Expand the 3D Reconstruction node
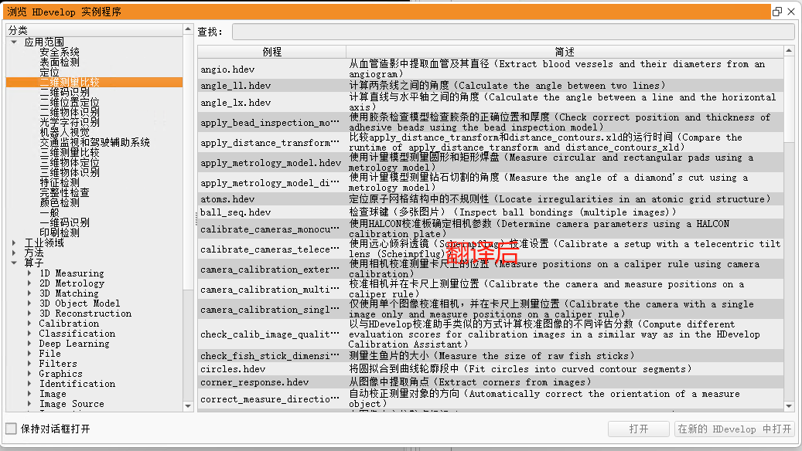Image resolution: width=802 pixels, height=451 pixels. click(29, 313)
